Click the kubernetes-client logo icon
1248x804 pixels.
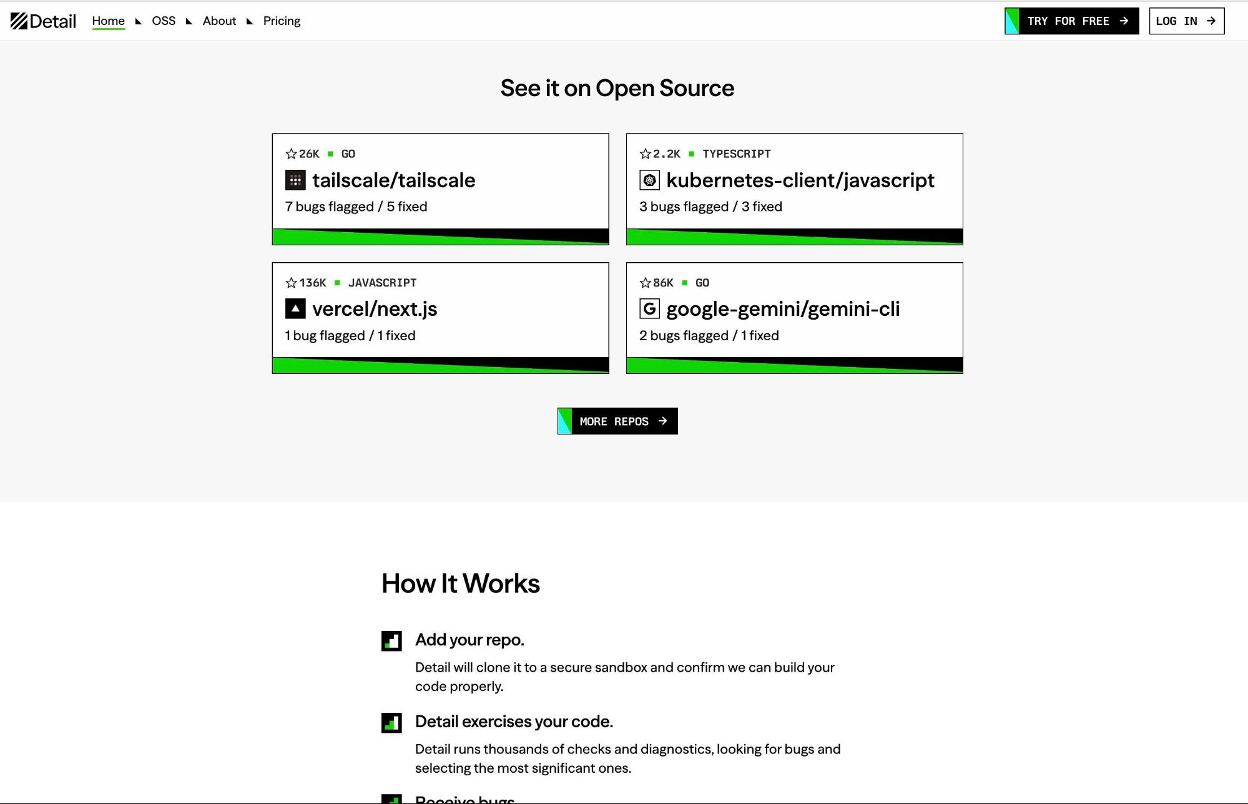tap(649, 180)
